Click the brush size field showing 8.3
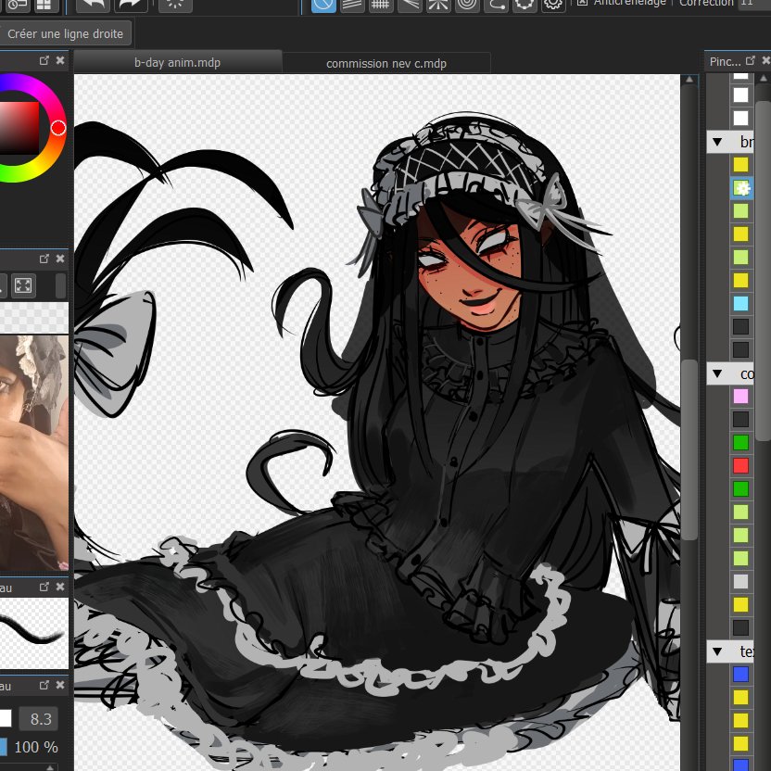Screen dimensions: 771x771 click(39, 719)
